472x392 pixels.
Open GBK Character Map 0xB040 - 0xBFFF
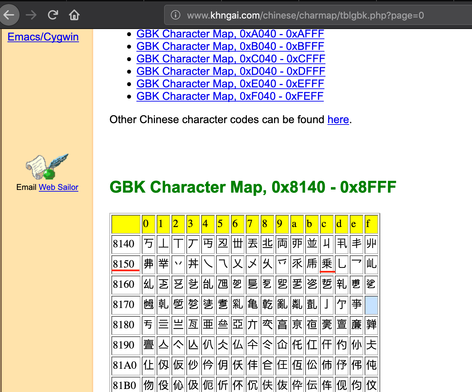pos(230,46)
